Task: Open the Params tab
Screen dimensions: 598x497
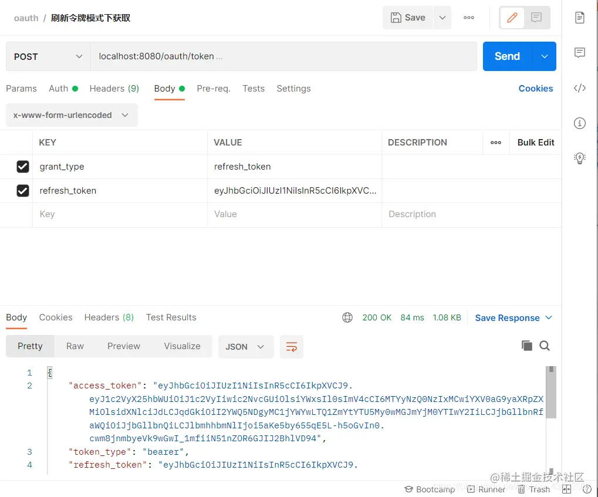Action: 21,89
